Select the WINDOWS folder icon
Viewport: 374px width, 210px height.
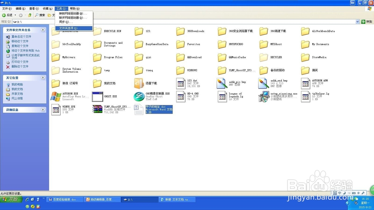click(x=180, y=70)
